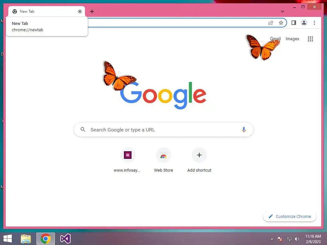The image size is (327, 245).
Task: Click the Search Google or type a URL box
Action: tap(163, 130)
